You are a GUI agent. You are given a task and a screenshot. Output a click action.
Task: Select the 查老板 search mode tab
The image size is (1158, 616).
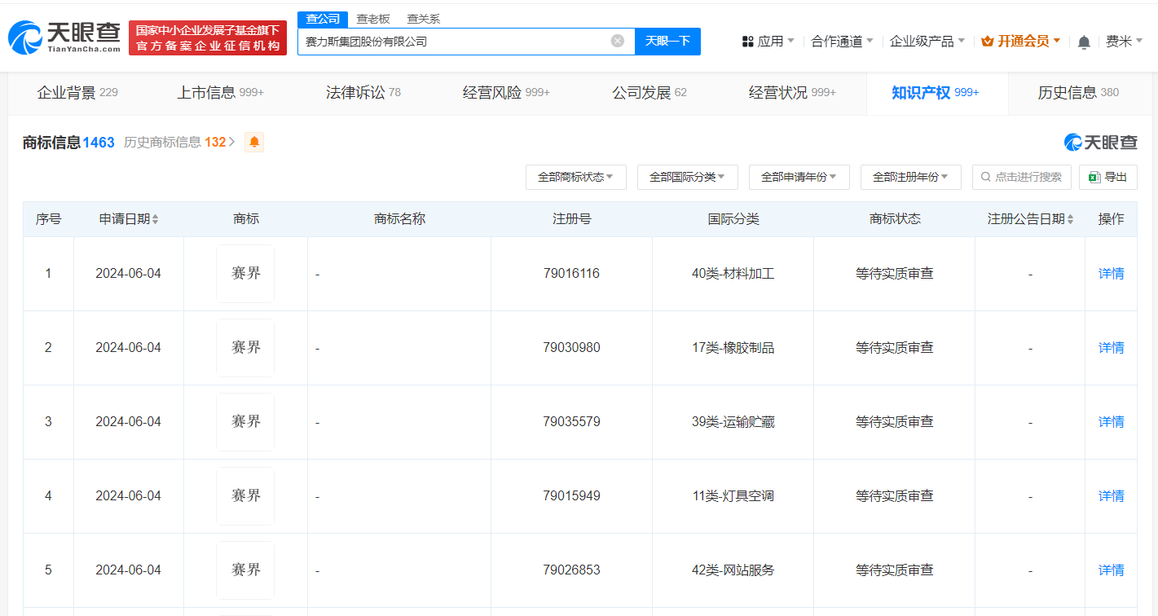tap(373, 19)
